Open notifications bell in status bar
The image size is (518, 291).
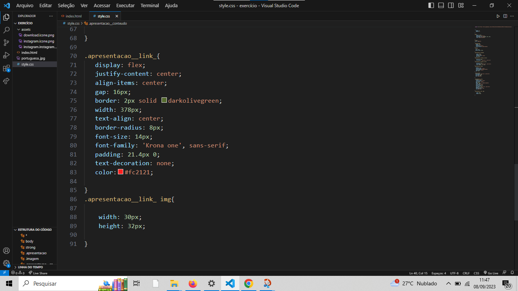[512, 273]
